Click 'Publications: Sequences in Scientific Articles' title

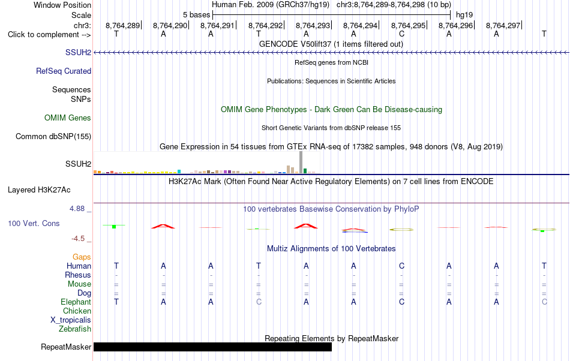pyautogui.click(x=331, y=82)
